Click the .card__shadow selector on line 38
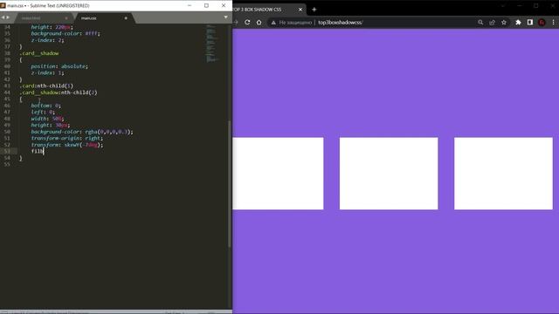Viewport: 559px width, 314px height. [39, 53]
